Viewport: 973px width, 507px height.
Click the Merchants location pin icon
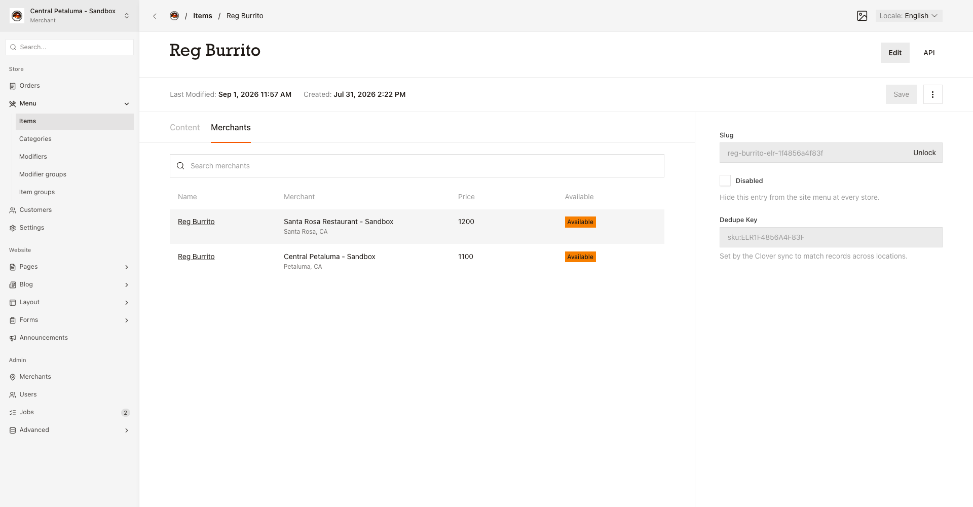(13, 377)
